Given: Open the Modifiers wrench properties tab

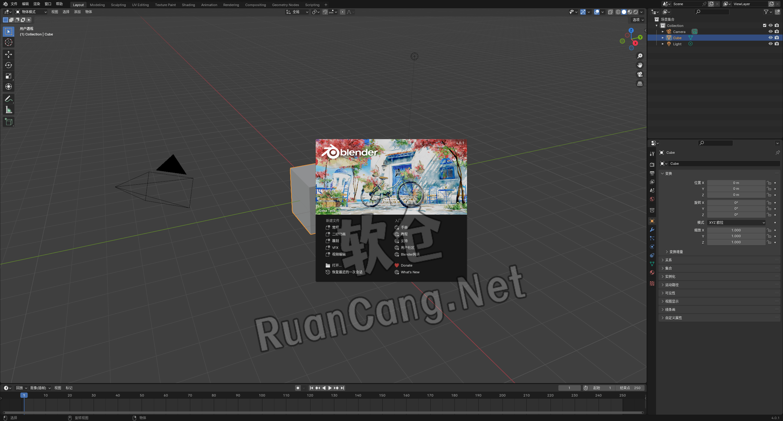Looking at the screenshot, I should coord(652,230).
